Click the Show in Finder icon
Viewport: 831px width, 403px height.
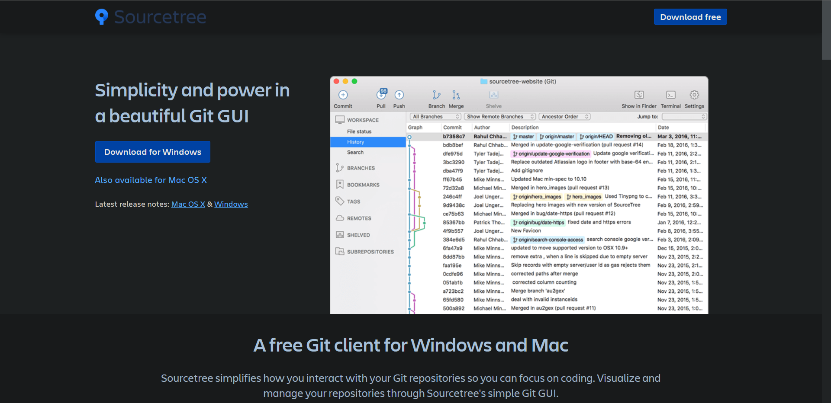coord(639,95)
